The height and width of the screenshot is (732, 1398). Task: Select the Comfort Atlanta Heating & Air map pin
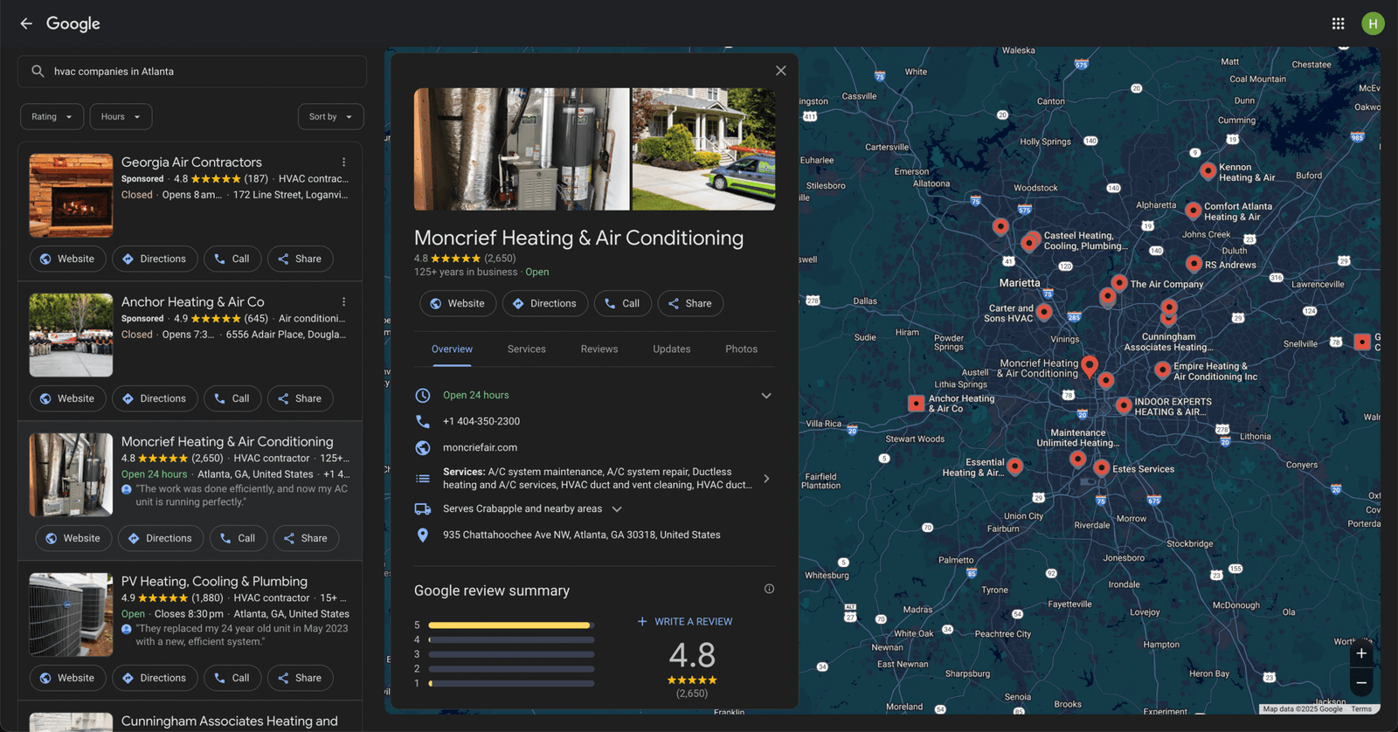pos(1193,211)
